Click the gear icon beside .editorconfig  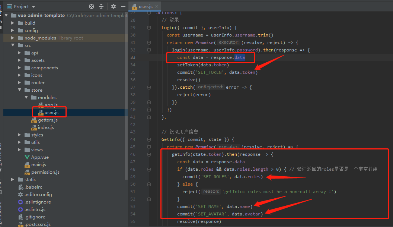20,194
